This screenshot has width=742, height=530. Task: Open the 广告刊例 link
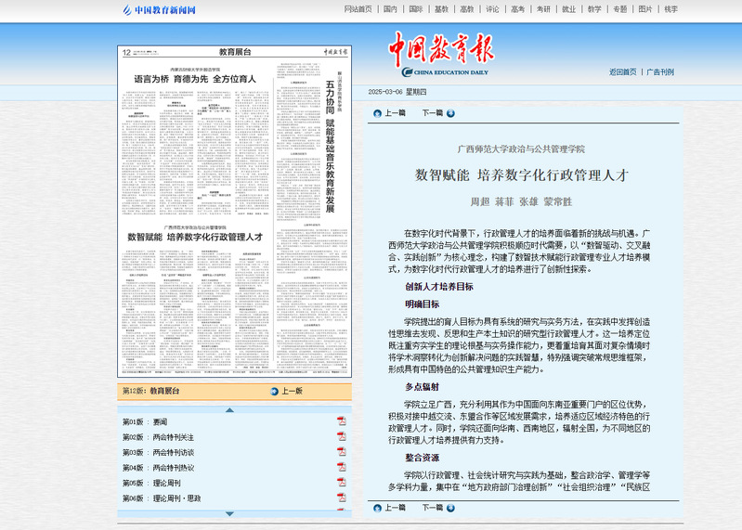coord(660,71)
